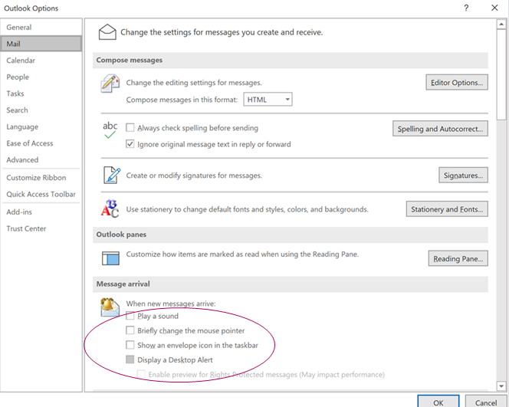Open the Signatures button
The image size is (509, 407).
click(462, 176)
